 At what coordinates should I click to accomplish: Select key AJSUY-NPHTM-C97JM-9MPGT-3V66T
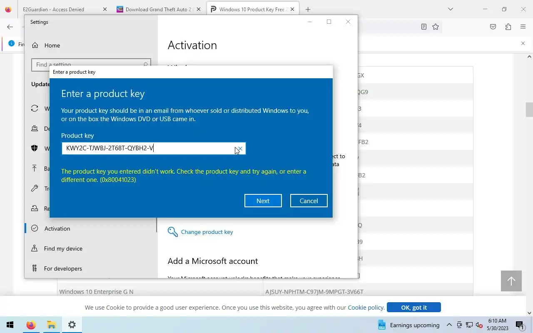[x=314, y=292]
